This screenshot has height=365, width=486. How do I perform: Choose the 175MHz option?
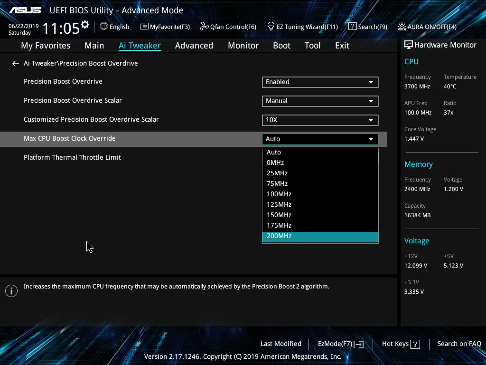pos(320,226)
